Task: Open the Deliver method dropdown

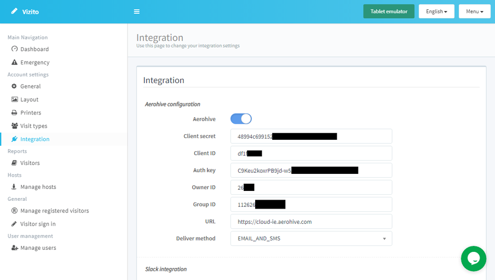Action: (x=311, y=239)
